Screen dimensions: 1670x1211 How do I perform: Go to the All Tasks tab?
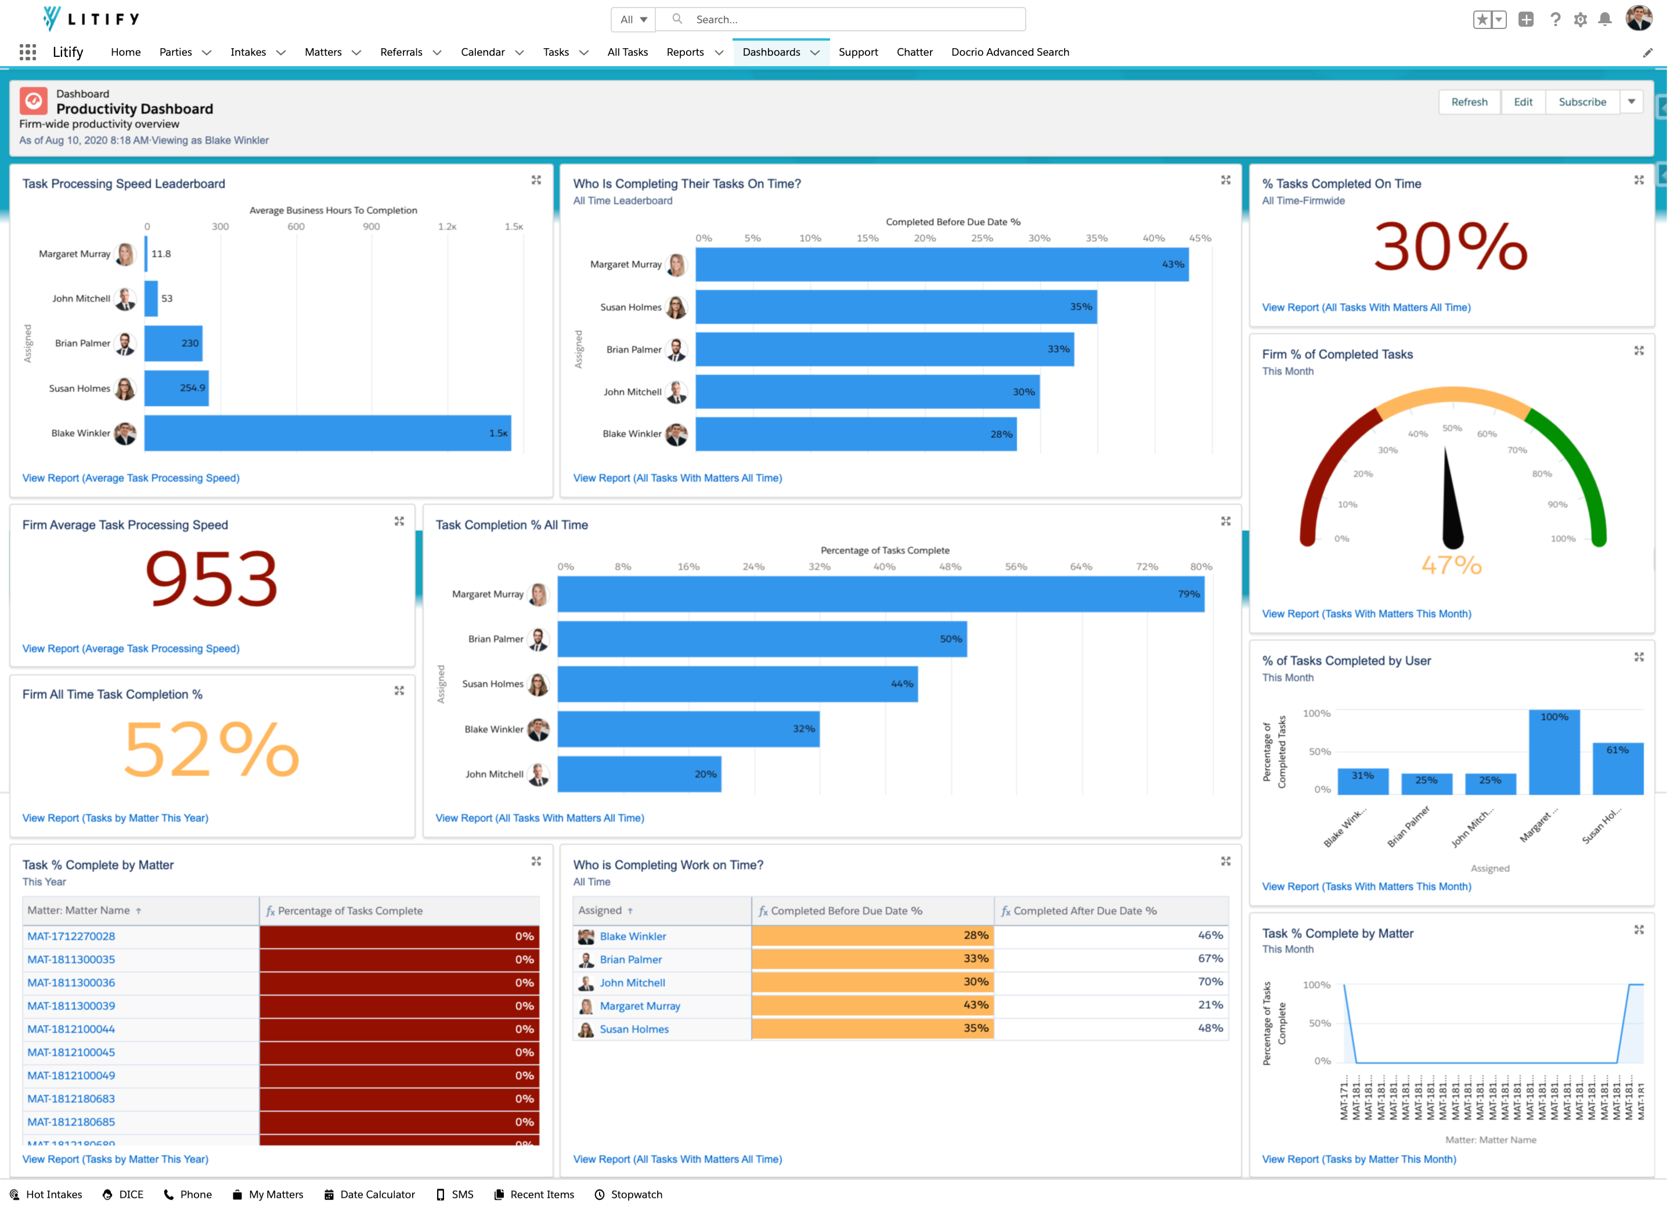tap(627, 52)
